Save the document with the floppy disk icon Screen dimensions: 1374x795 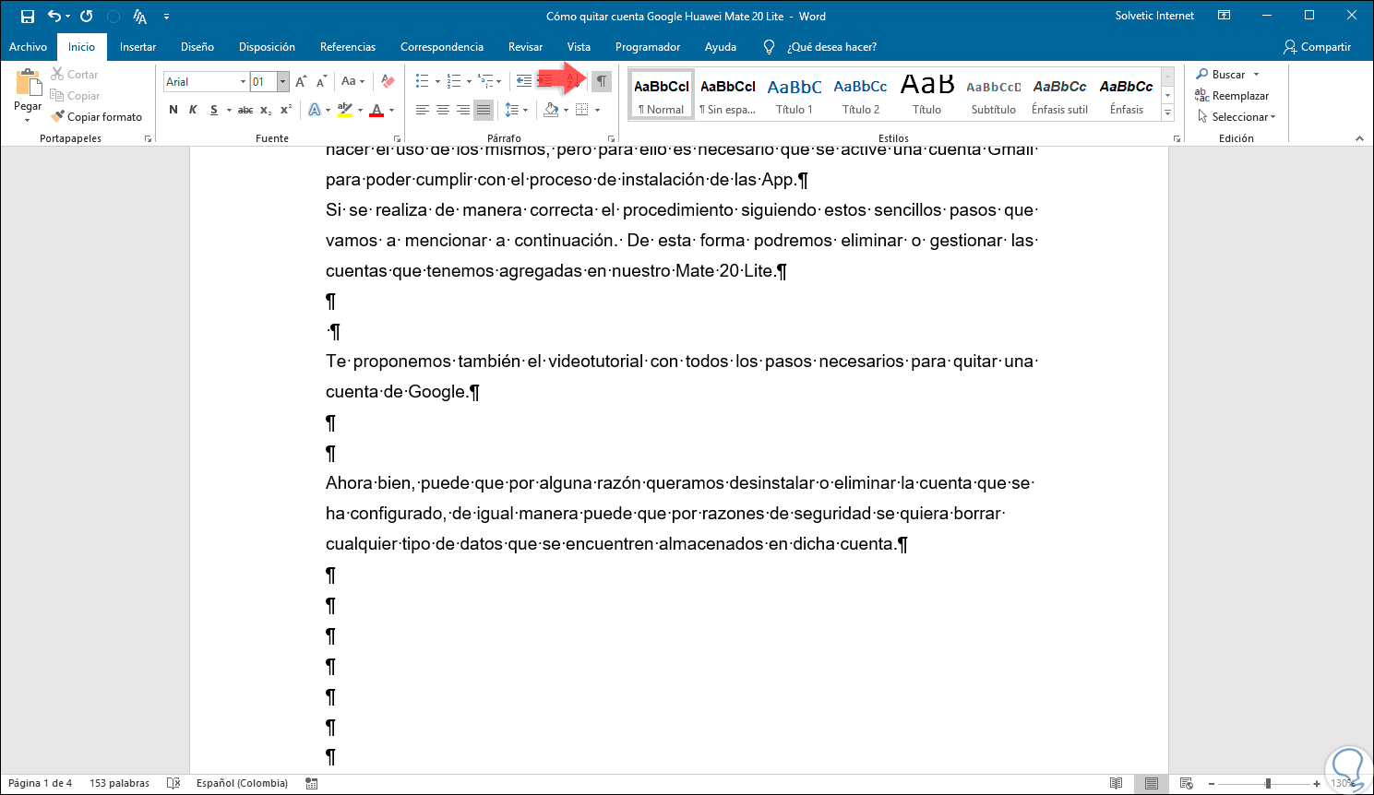coord(28,17)
